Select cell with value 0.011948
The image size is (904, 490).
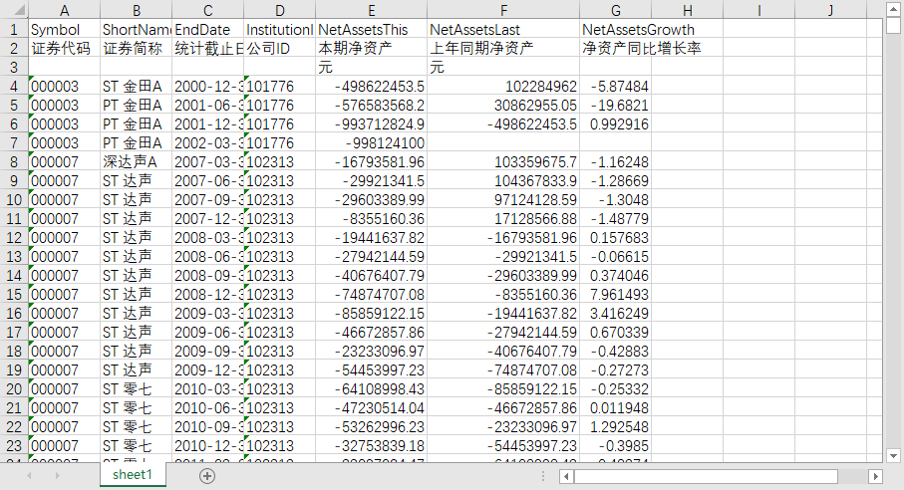616,407
